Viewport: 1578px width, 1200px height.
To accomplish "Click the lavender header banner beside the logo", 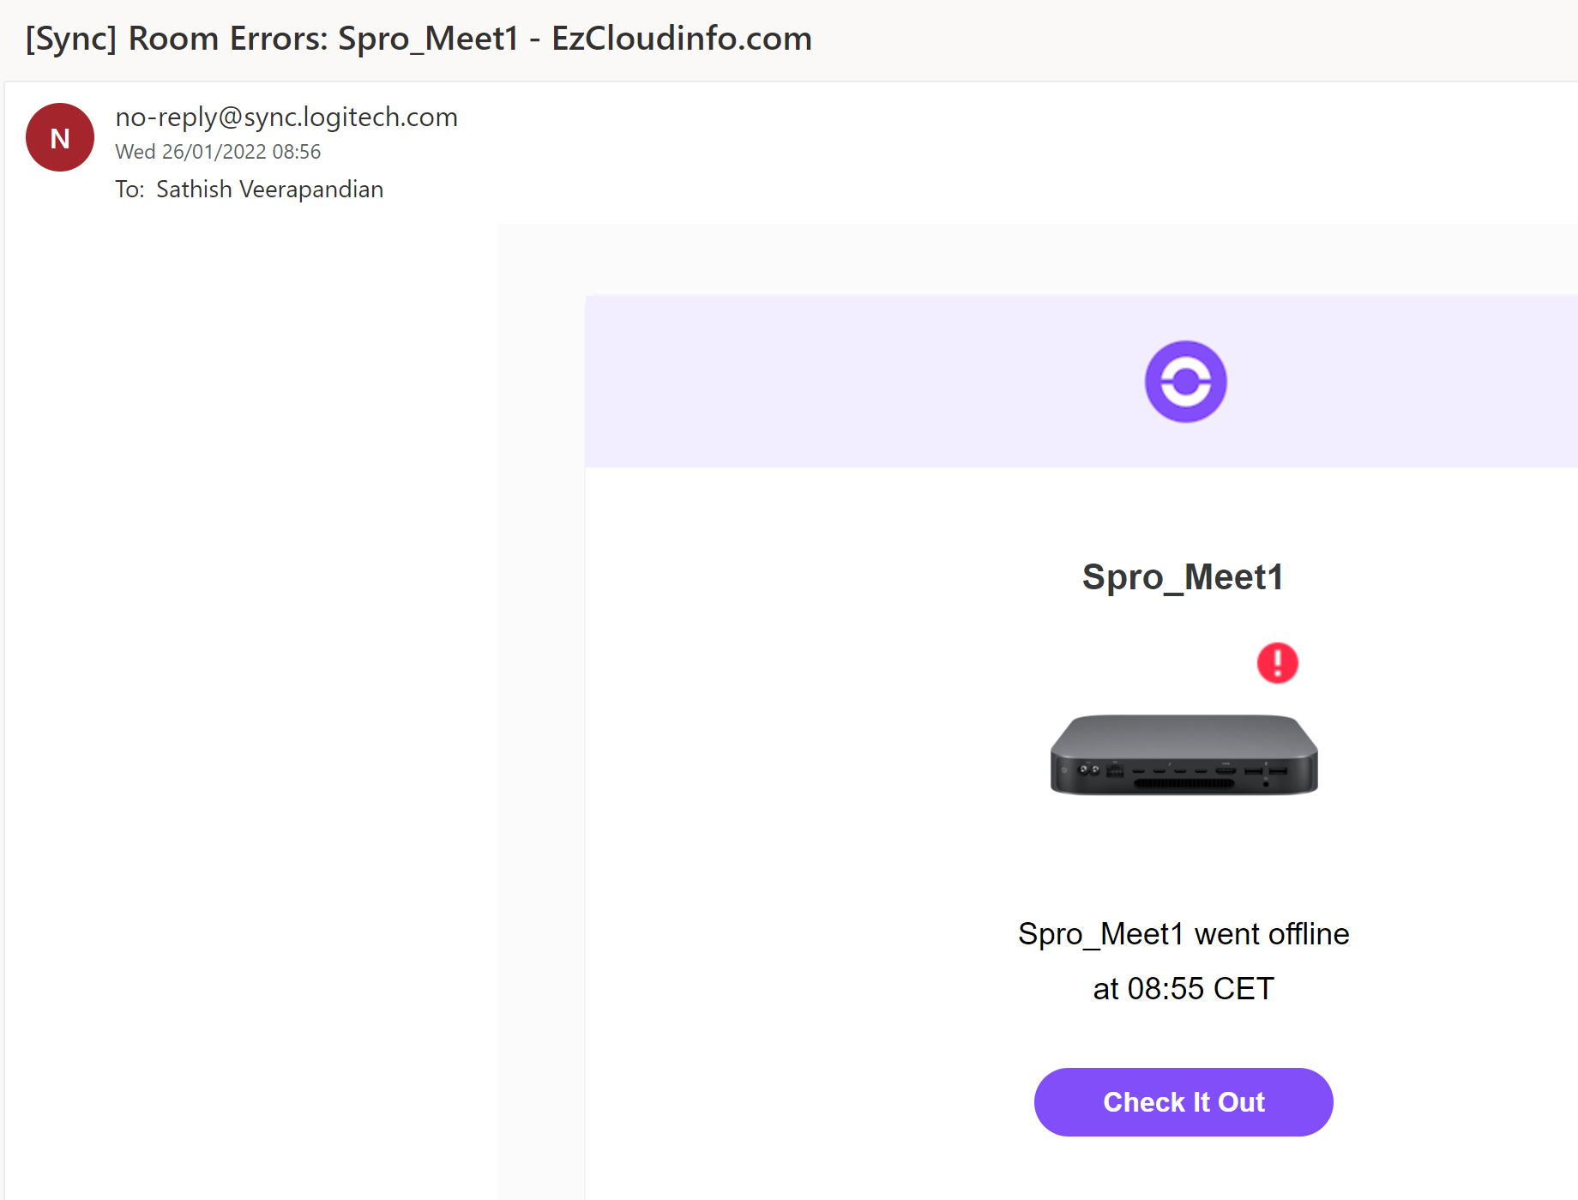I will tap(858, 382).
